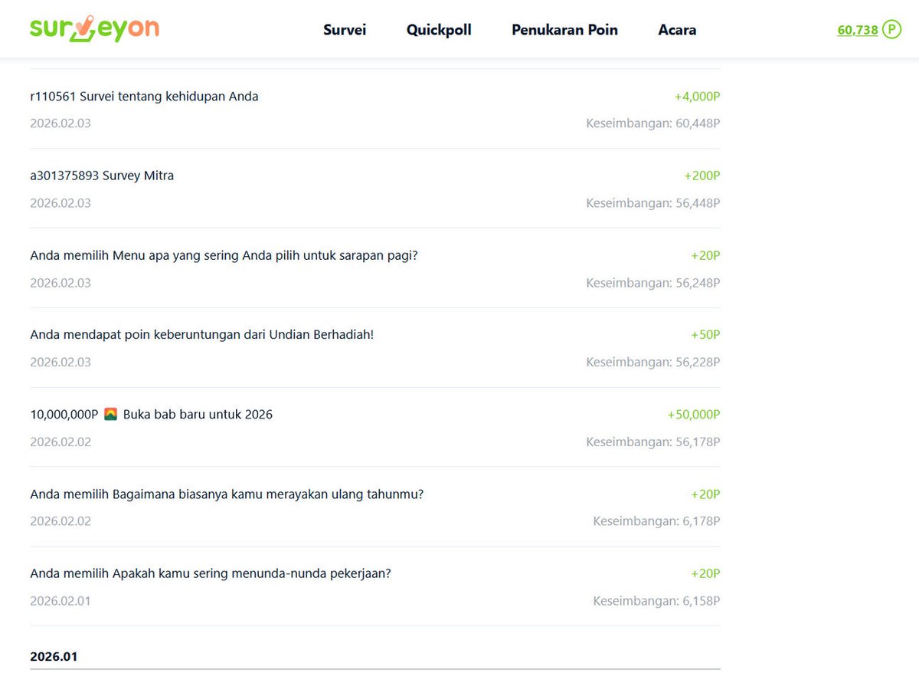The height and width of the screenshot is (683, 919).
Task: Click the sarapan pagi quickpoll entry
Action: coord(224,255)
